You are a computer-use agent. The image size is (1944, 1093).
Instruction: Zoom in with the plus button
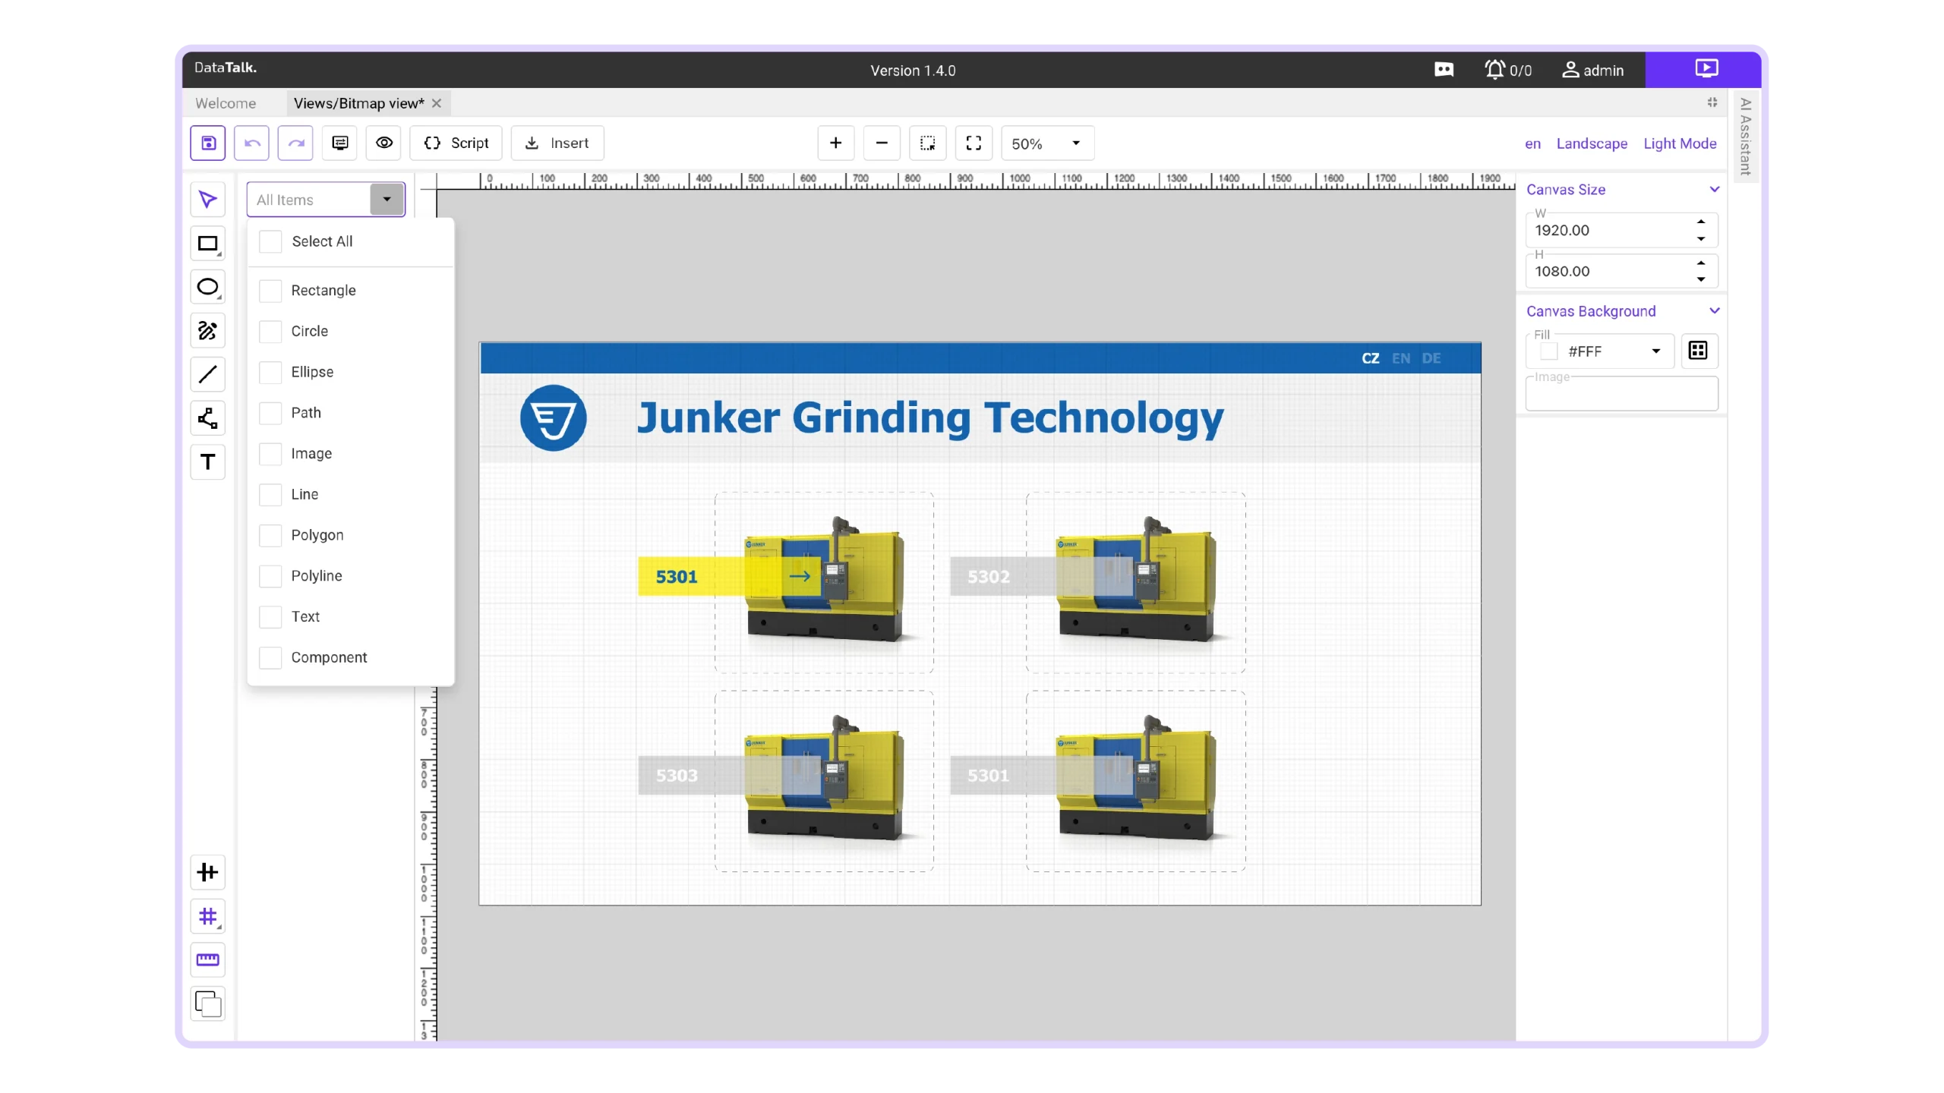(835, 143)
